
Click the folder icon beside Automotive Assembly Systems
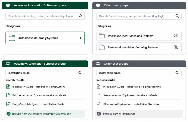click(12, 38)
